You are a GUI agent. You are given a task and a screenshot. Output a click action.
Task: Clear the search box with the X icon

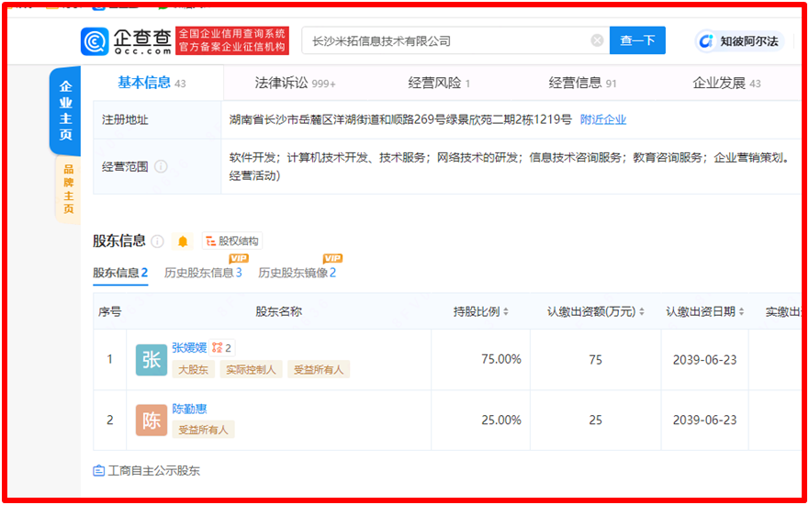pos(597,40)
